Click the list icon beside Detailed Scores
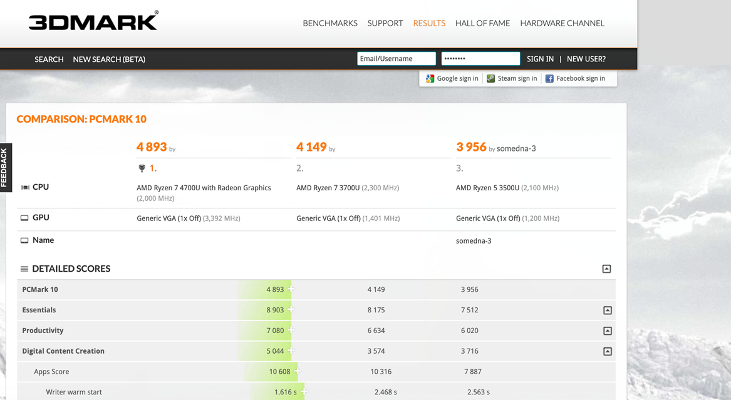This screenshot has width=731, height=400. coord(24,269)
